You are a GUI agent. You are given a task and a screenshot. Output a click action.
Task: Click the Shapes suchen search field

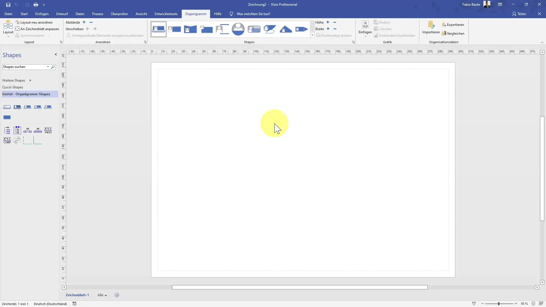pyautogui.click(x=24, y=67)
